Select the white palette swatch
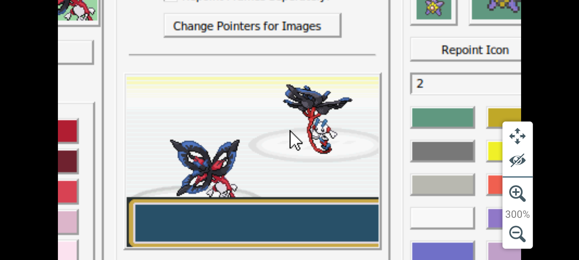The height and width of the screenshot is (260, 579). [443, 218]
